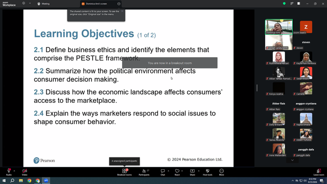Click the 'You are now in a breakout room' banner

coord(170,63)
